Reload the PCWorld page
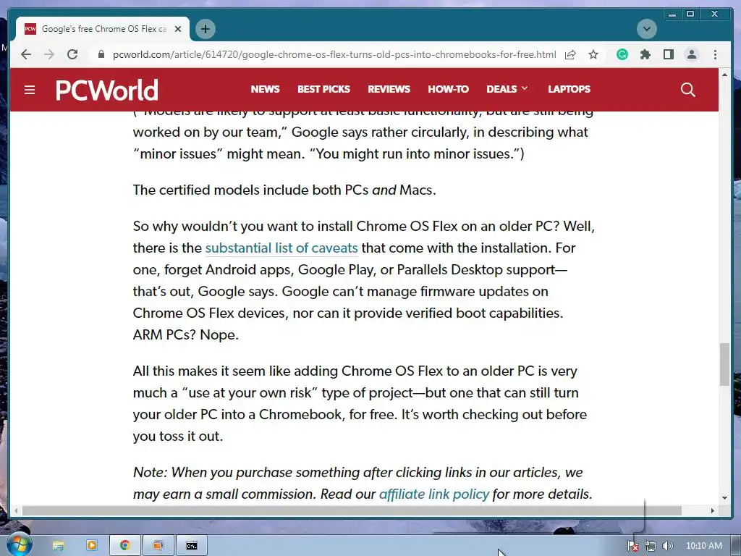Screen dimensions: 741x556 click(x=72, y=54)
